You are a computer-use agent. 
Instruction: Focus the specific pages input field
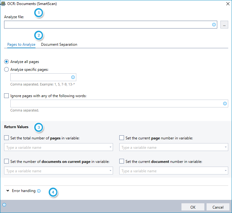point(43,77)
